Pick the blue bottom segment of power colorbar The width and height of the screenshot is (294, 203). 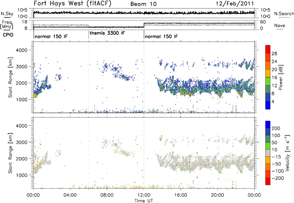[x=268, y=105]
